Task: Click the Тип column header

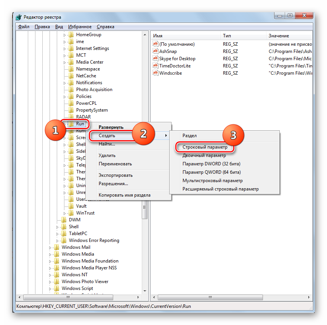Action: (x=227, y=35)
